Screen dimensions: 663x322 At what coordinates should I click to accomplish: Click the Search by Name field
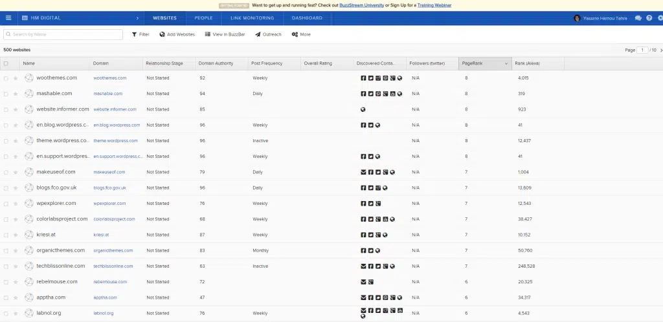[65, 34]
